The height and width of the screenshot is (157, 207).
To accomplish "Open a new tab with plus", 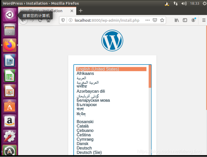I will [80, 11].
